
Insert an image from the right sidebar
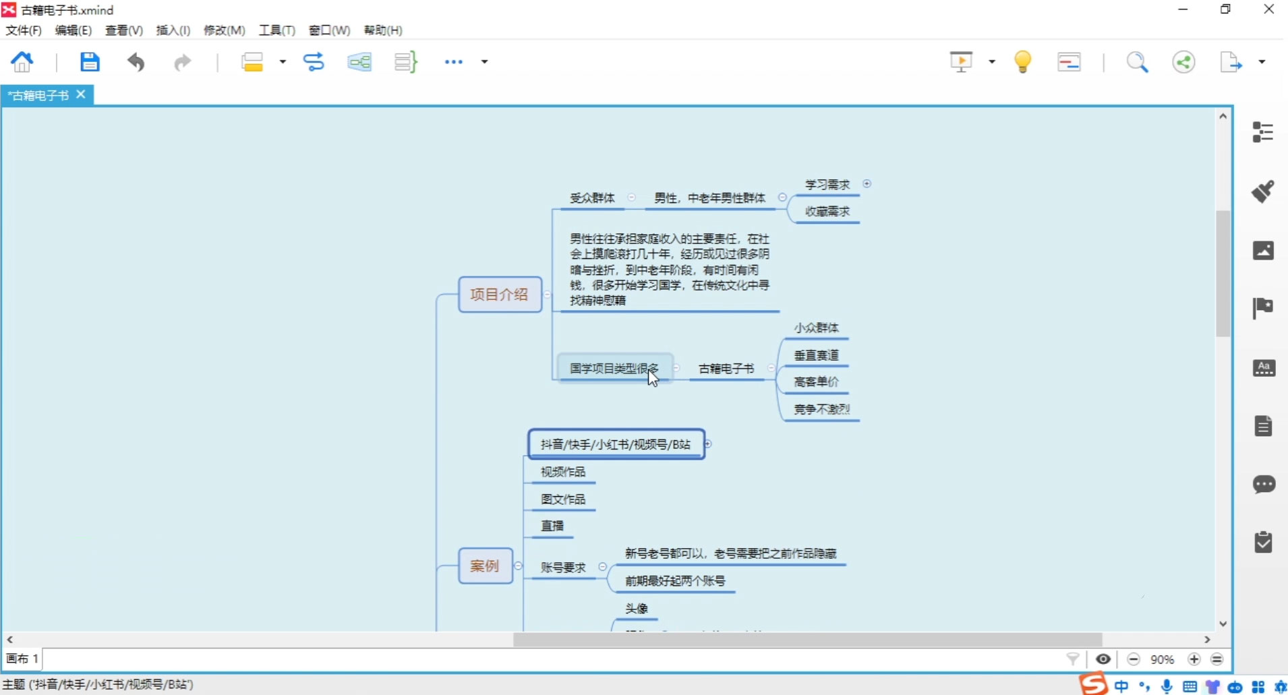(x=1262, y=249)
